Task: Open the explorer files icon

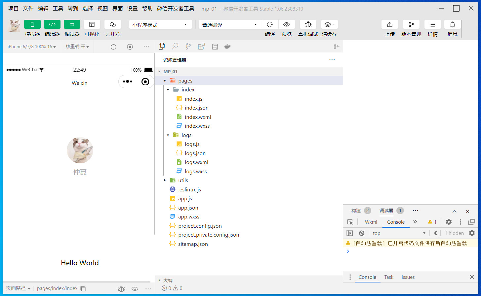Action: [x=162, y=47]
